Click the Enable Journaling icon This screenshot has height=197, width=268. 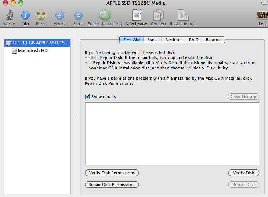click(105, 15)
